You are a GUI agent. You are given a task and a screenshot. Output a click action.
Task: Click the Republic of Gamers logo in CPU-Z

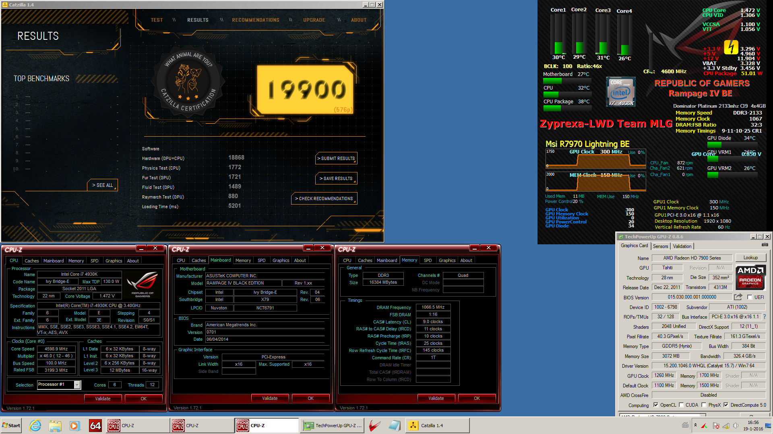[x=143, y=285]
